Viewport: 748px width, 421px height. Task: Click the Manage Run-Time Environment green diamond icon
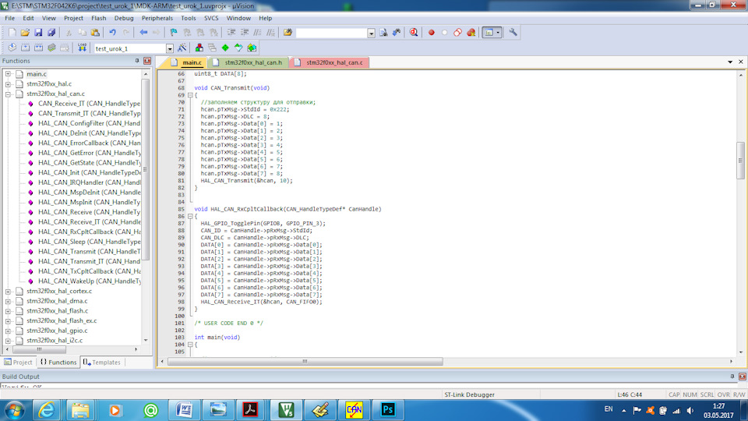(x=225, y=48)
